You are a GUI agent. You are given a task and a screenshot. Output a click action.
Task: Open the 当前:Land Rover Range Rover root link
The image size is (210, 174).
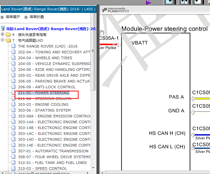point(51,29)
